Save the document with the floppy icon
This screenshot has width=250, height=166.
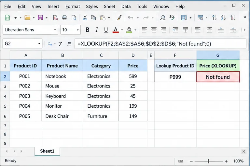(x=40, y=18)
